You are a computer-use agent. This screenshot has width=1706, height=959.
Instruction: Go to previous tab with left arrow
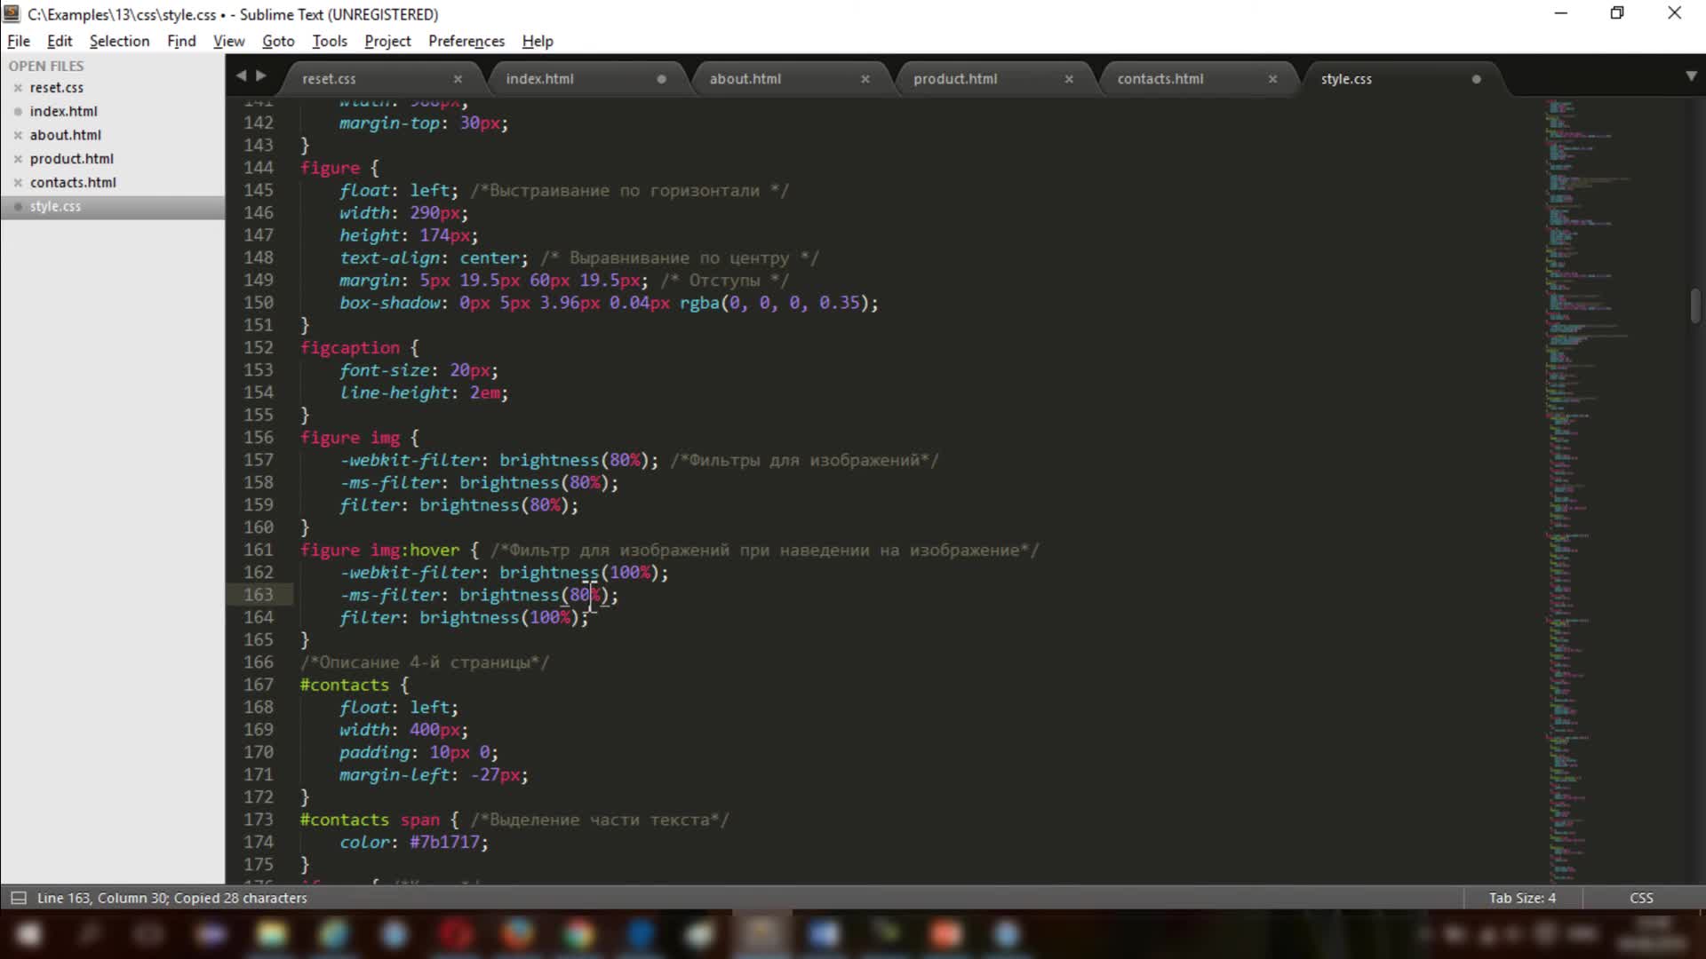click(241, 76)
